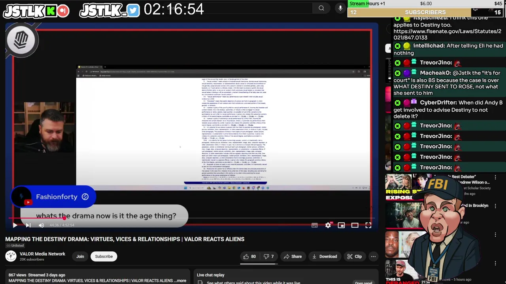Open more actions menu beside Clip

[x=373, y=256]
